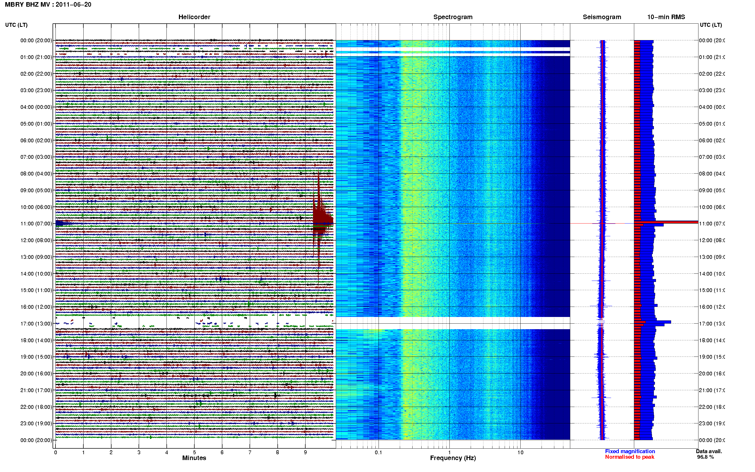
Task: Click the left time label '06:00 (02:00)'
Action: point(36,140)
